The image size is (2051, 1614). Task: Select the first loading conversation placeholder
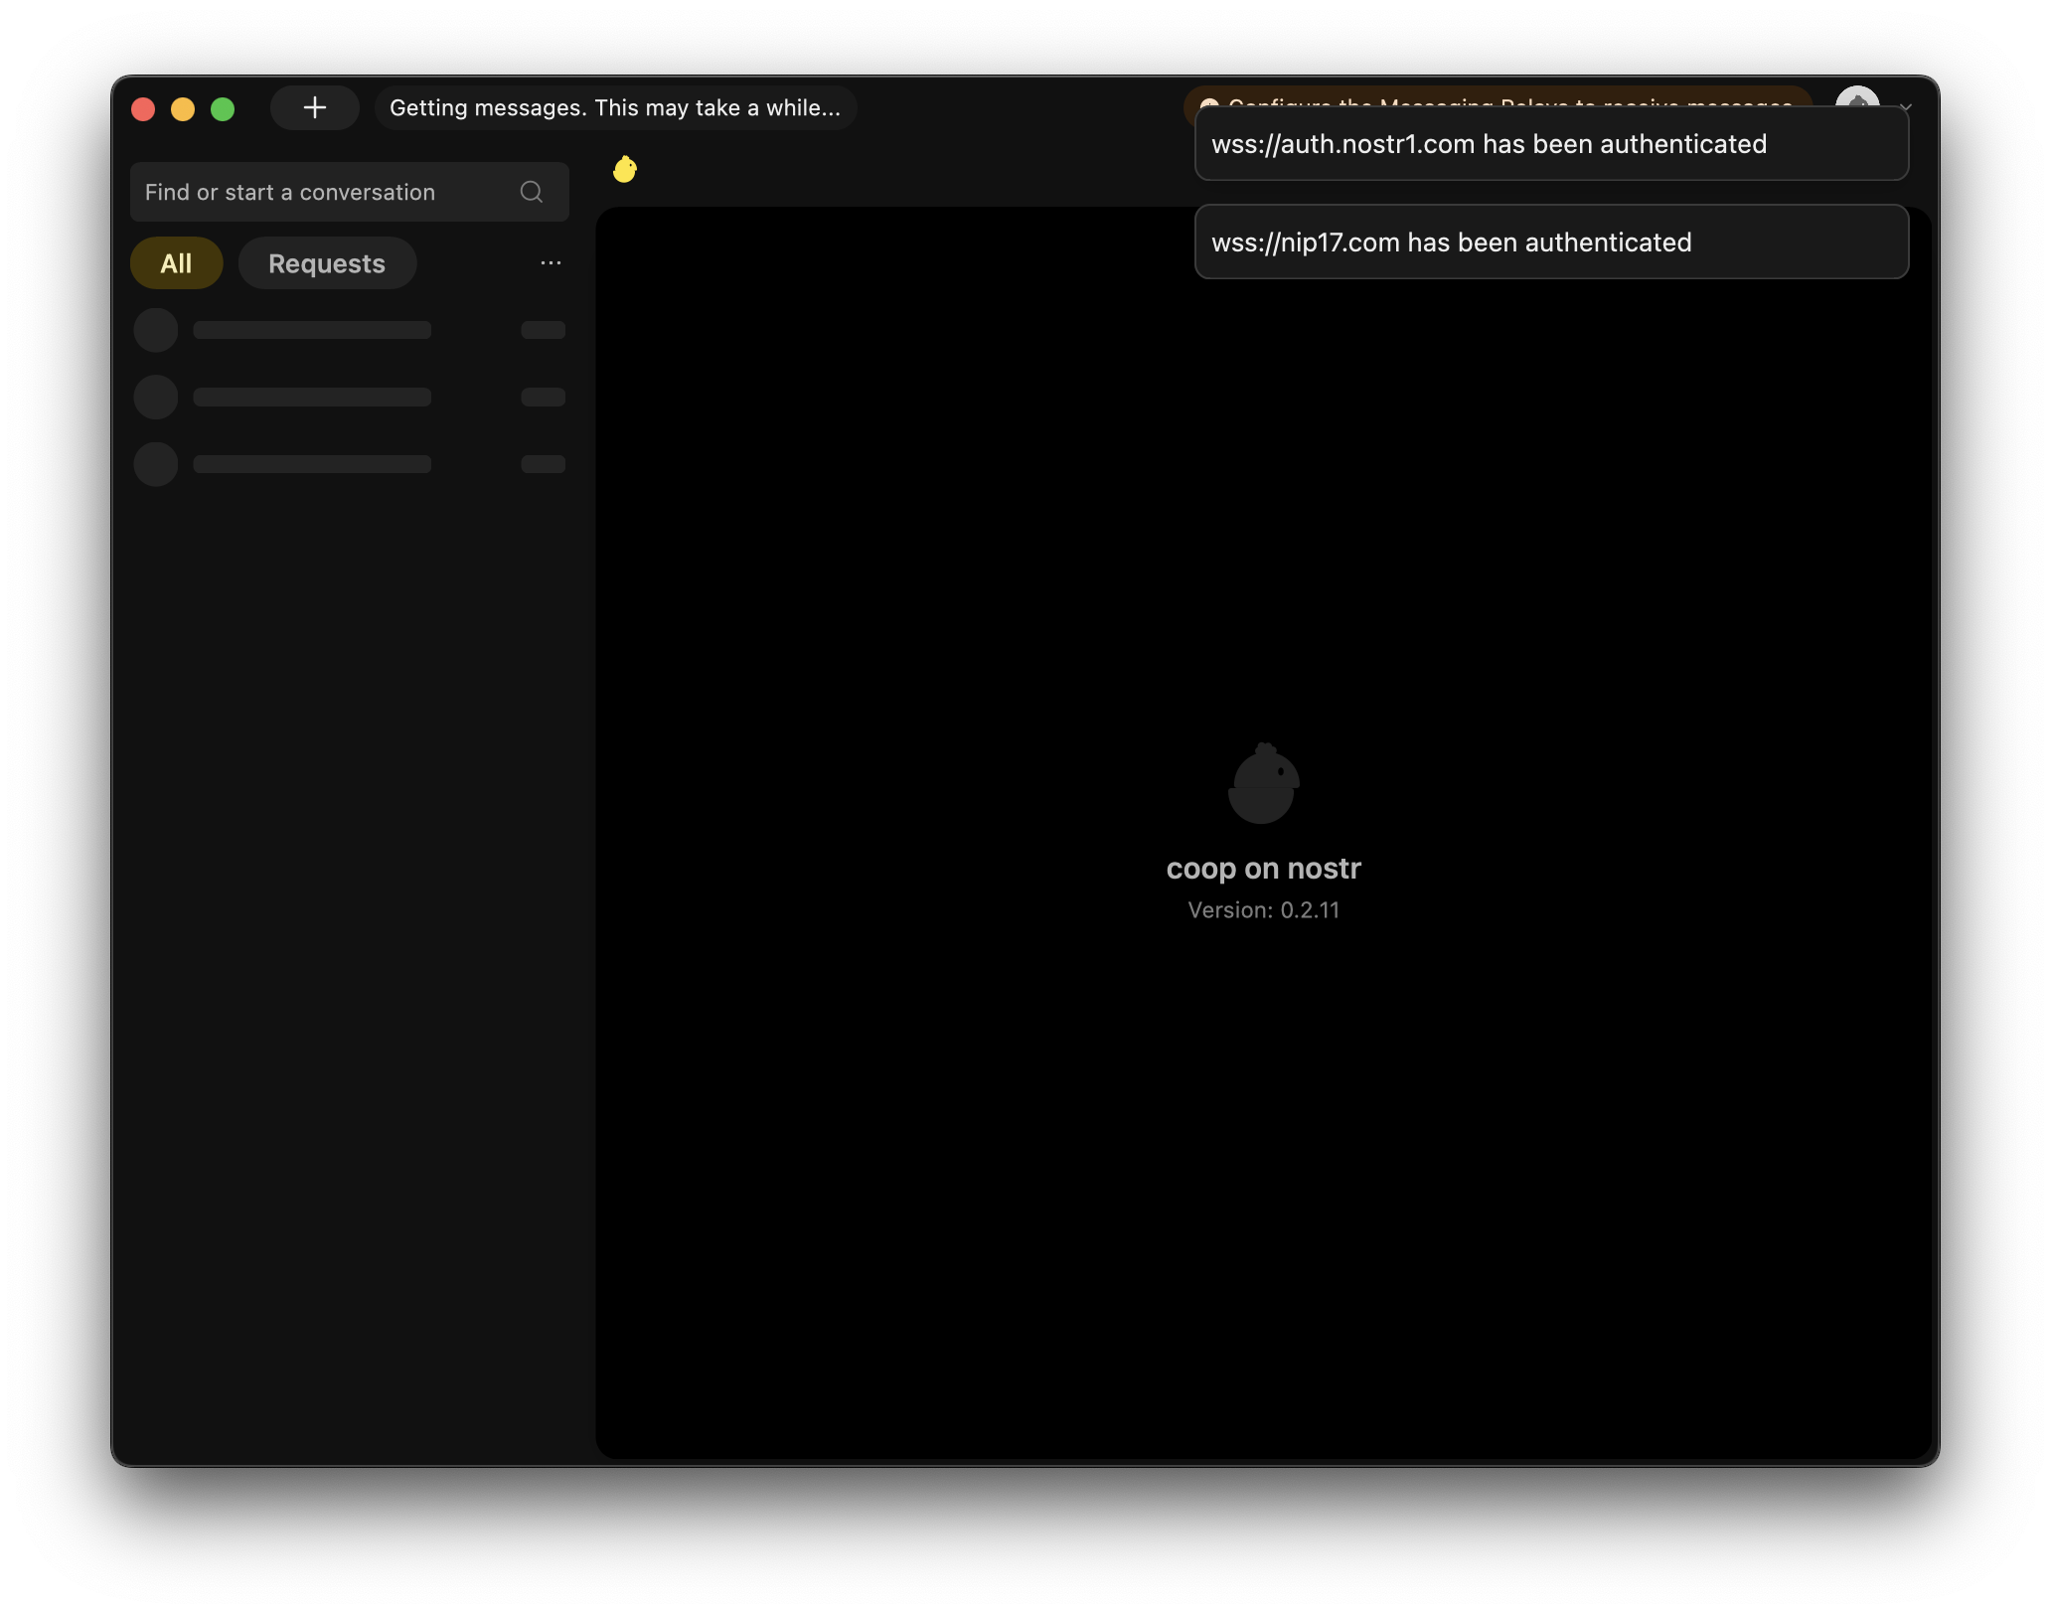pyautogui.click(x=349, y=330)
